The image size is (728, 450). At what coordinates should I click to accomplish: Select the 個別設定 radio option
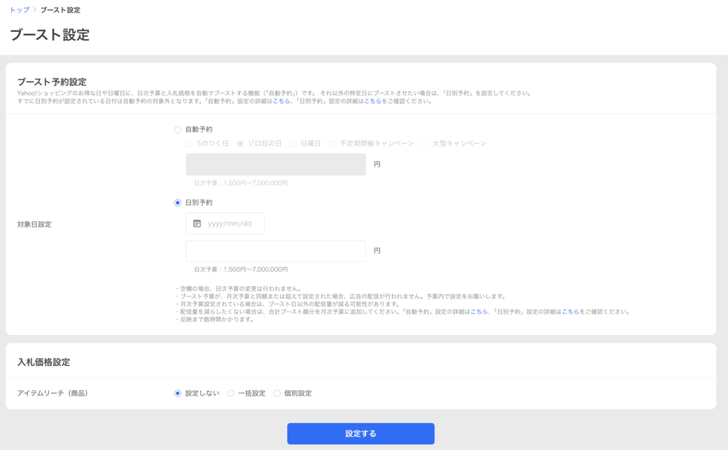coord(277,393)
